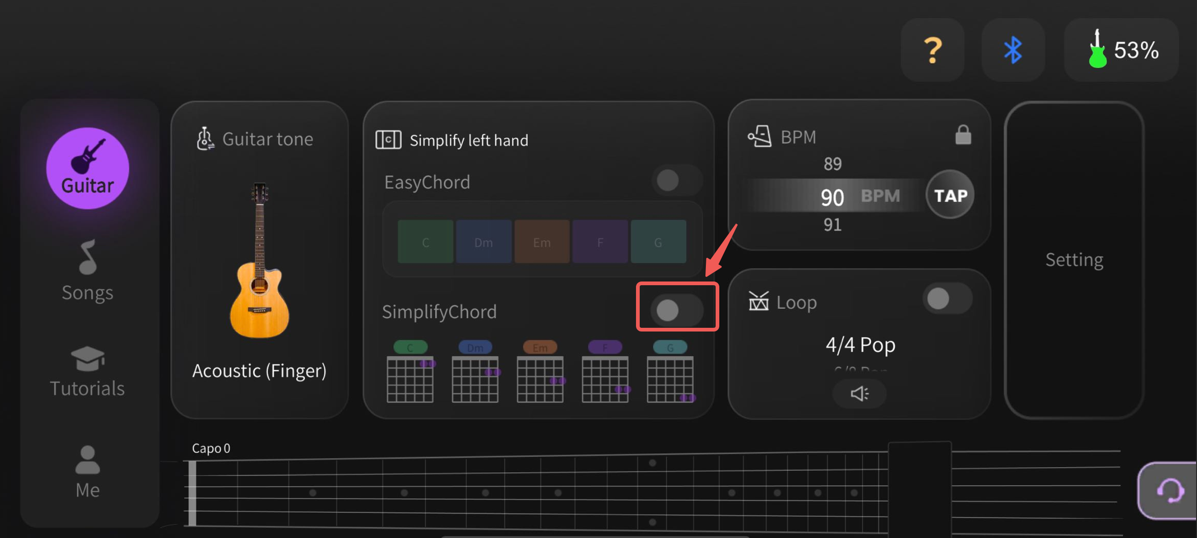Turn on the SimplifyChord switch
Image resolution: width=1197 pixels, height=538 pixels.
pyautogui.click(x=676, y=310)
